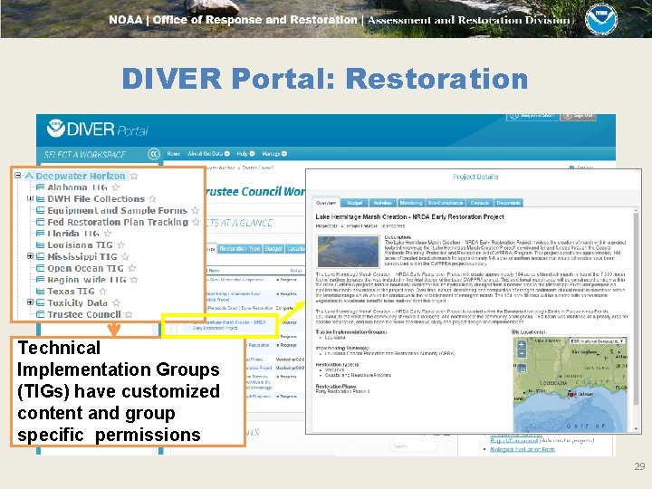
Task: Open the Manage menu
Action: tap(274, 153)
